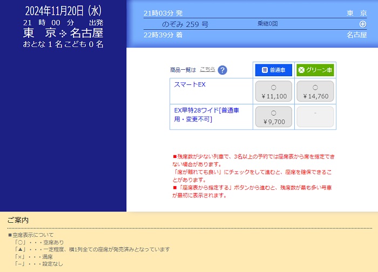
Task: Open the blue question mark help icon
Action: pos(222,70)
